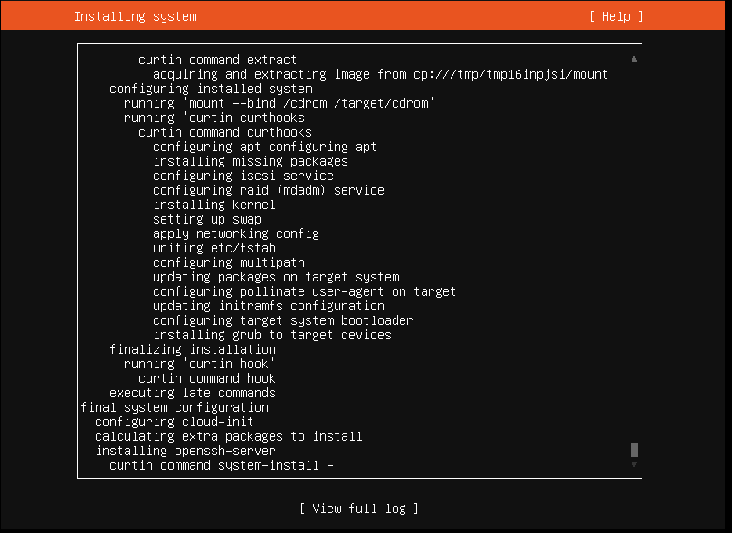Select 'configuring installed system' log entry
Screen dimensions: 732x533
click(211, 89)
